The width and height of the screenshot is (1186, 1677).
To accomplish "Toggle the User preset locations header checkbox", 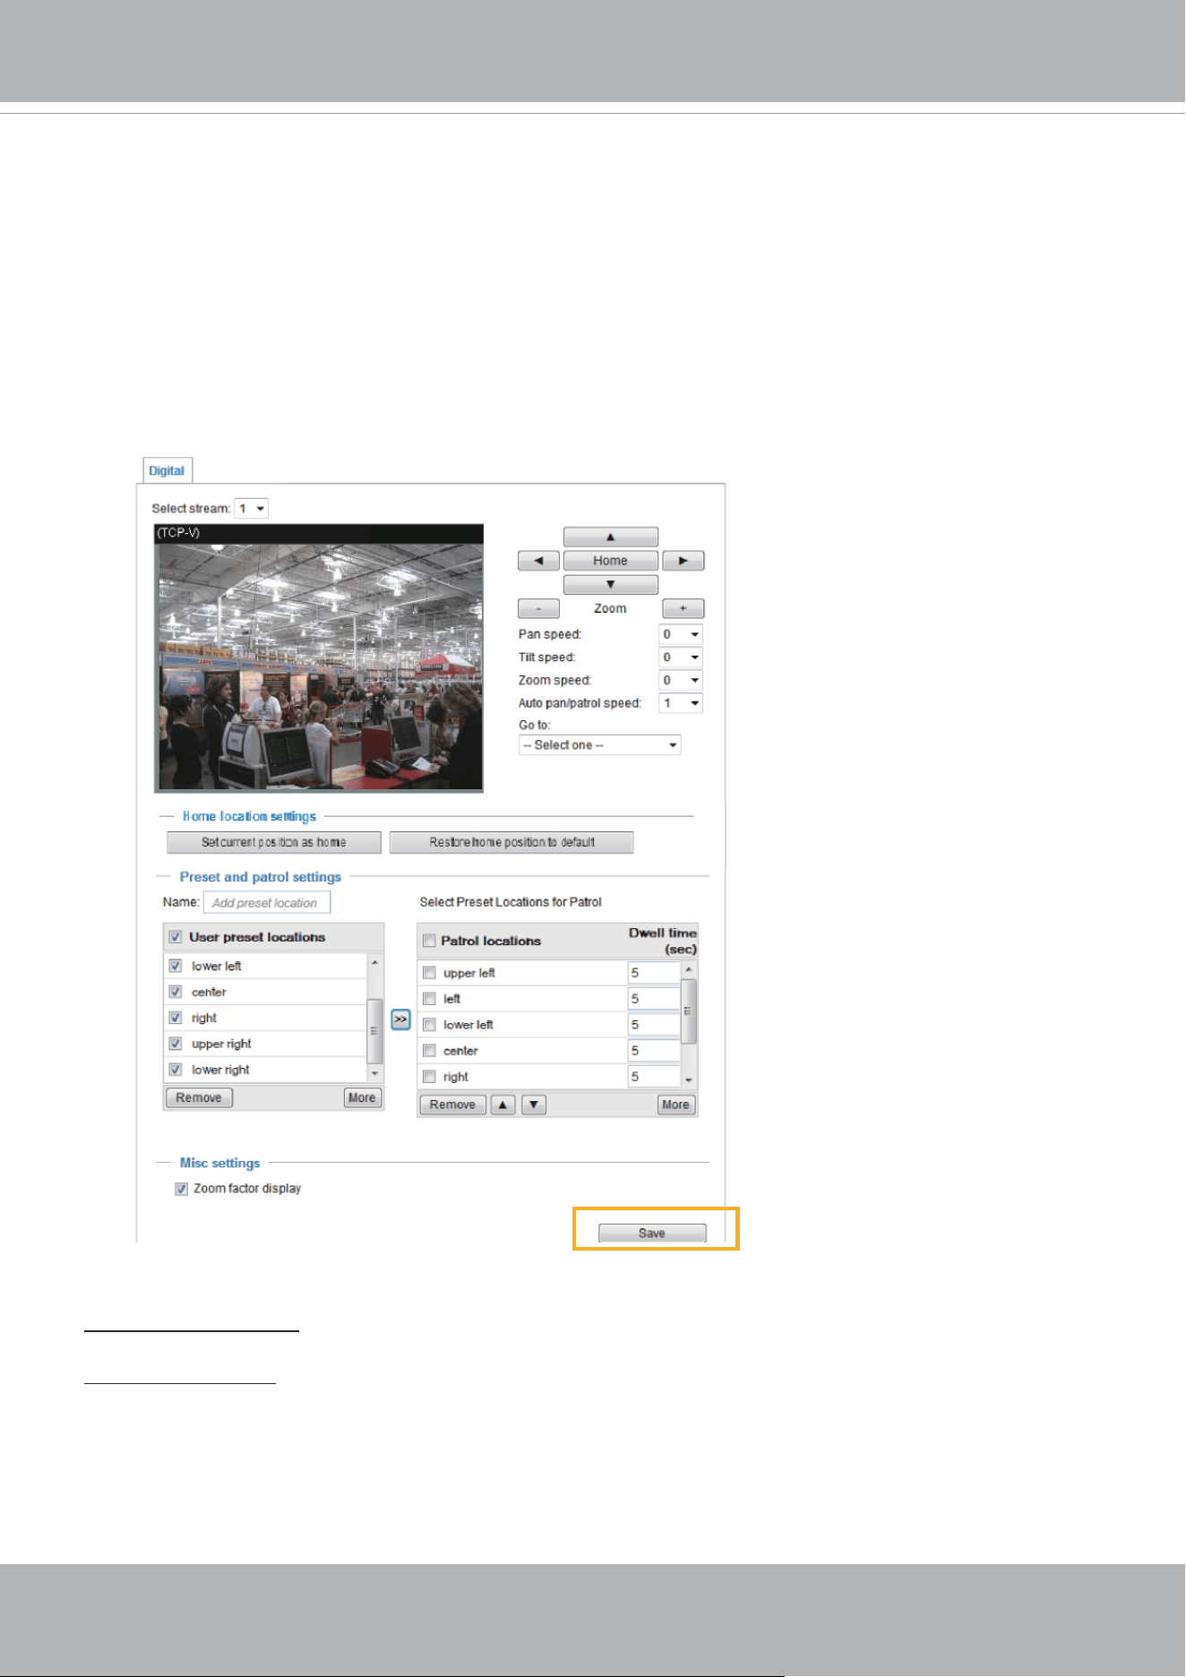I will pyautogui.click(x=176, y=937).
